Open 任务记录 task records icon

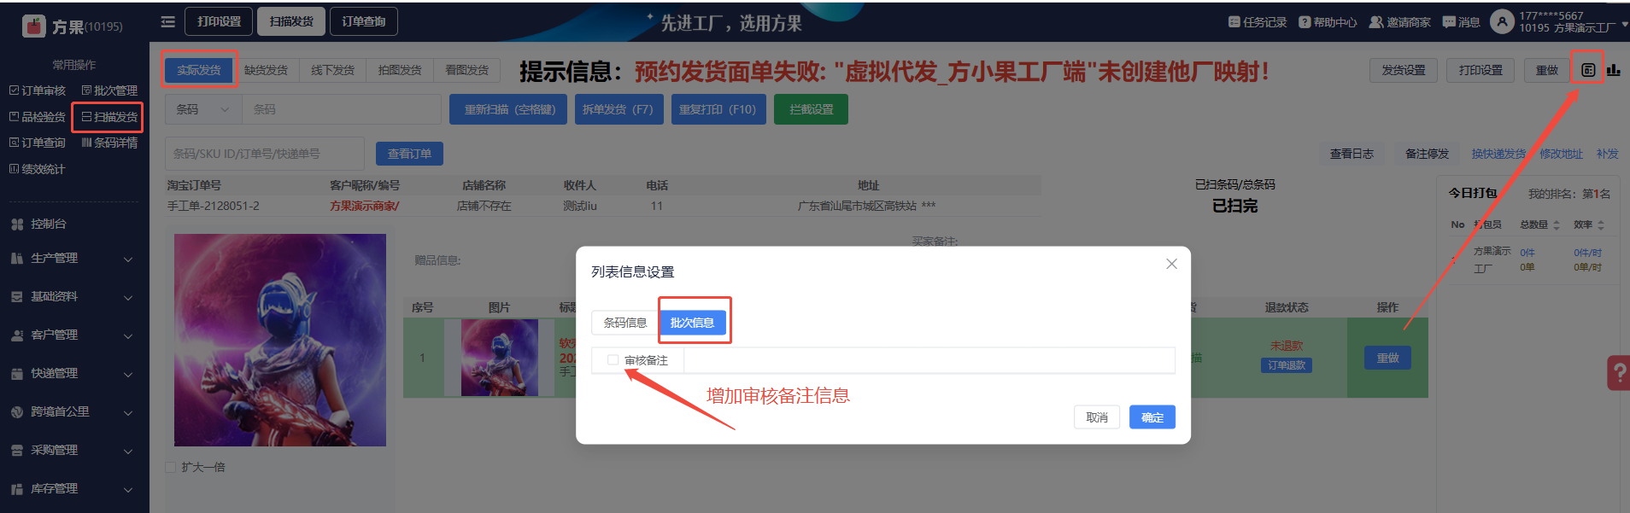[1234, 22]
